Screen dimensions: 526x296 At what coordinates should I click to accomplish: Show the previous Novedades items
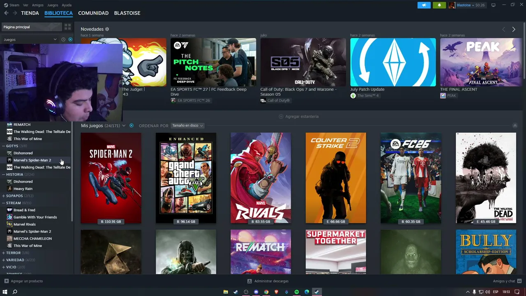point(504,29)
